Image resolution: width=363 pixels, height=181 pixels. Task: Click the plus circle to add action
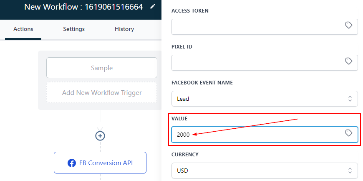100,135
